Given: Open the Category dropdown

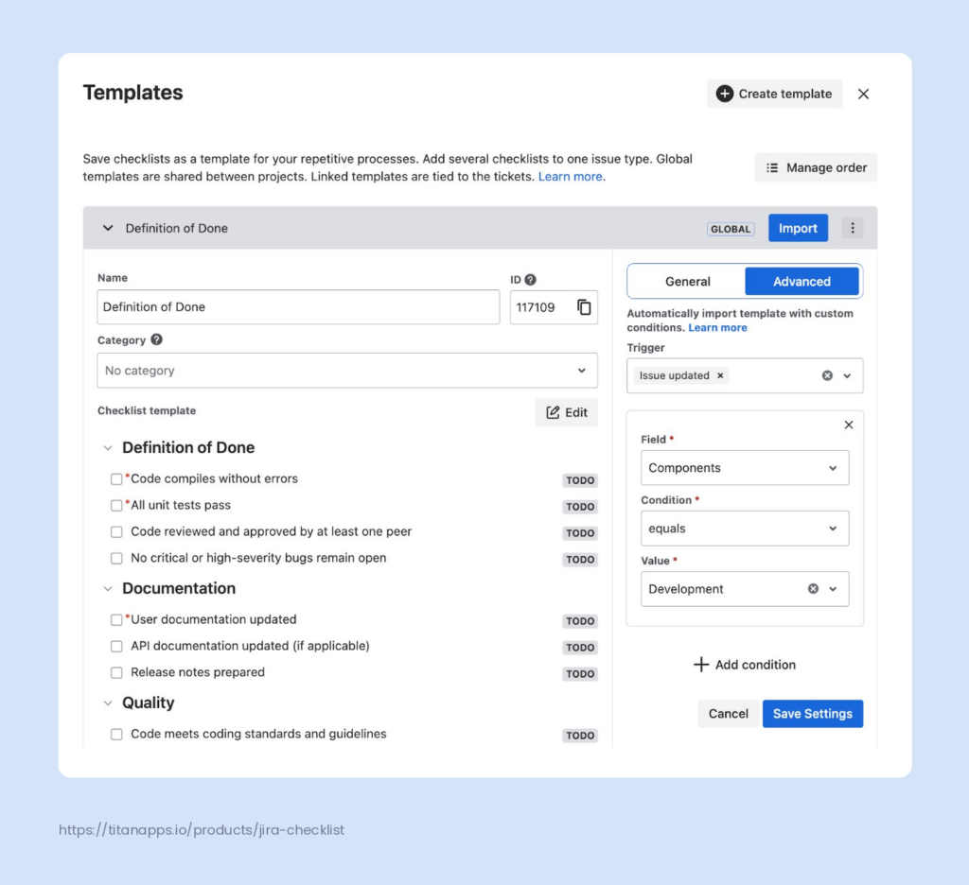Looking at the screenshot, I should coord(347,371).
